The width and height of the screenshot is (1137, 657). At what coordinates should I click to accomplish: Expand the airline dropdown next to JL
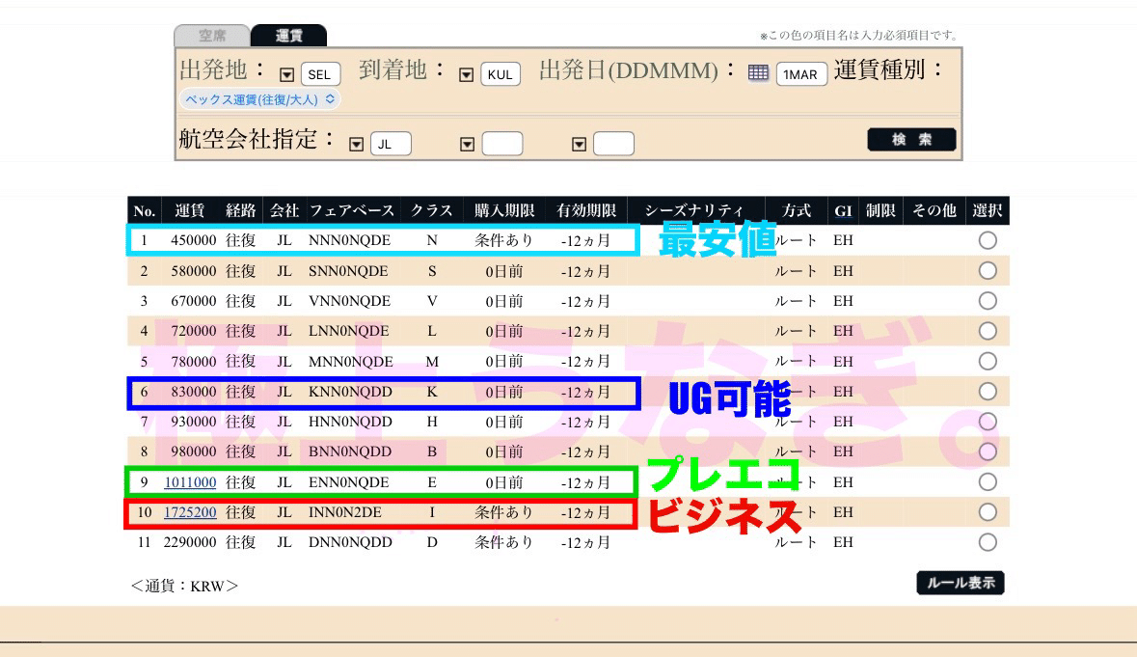tap(357, 142)
